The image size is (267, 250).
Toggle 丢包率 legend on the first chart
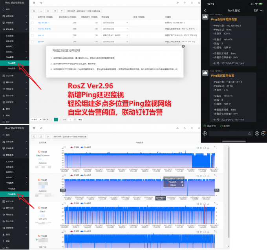click(74, 147)
